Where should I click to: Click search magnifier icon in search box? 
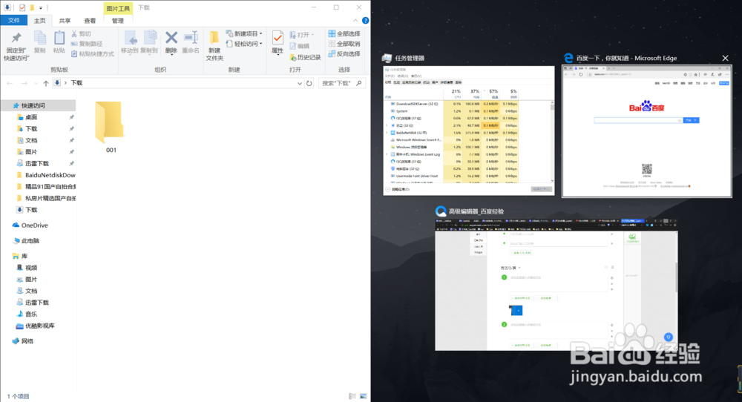[358, 83]
